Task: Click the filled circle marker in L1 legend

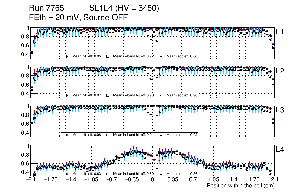Action: click(67, 56)
